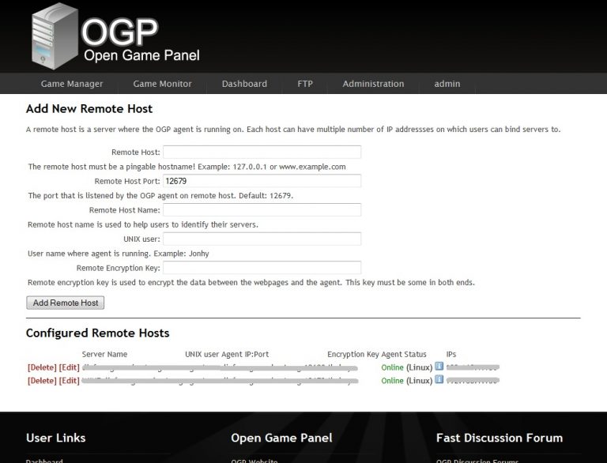Click the UNIX user column header
607x463 pixels.
pyautogui.click(x=202, y=354)
